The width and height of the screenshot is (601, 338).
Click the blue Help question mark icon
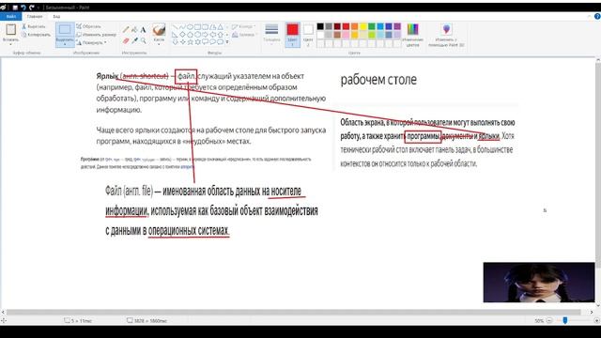597,16
